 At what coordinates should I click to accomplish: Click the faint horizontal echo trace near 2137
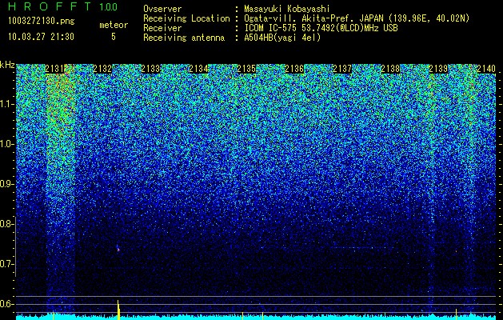362,247
